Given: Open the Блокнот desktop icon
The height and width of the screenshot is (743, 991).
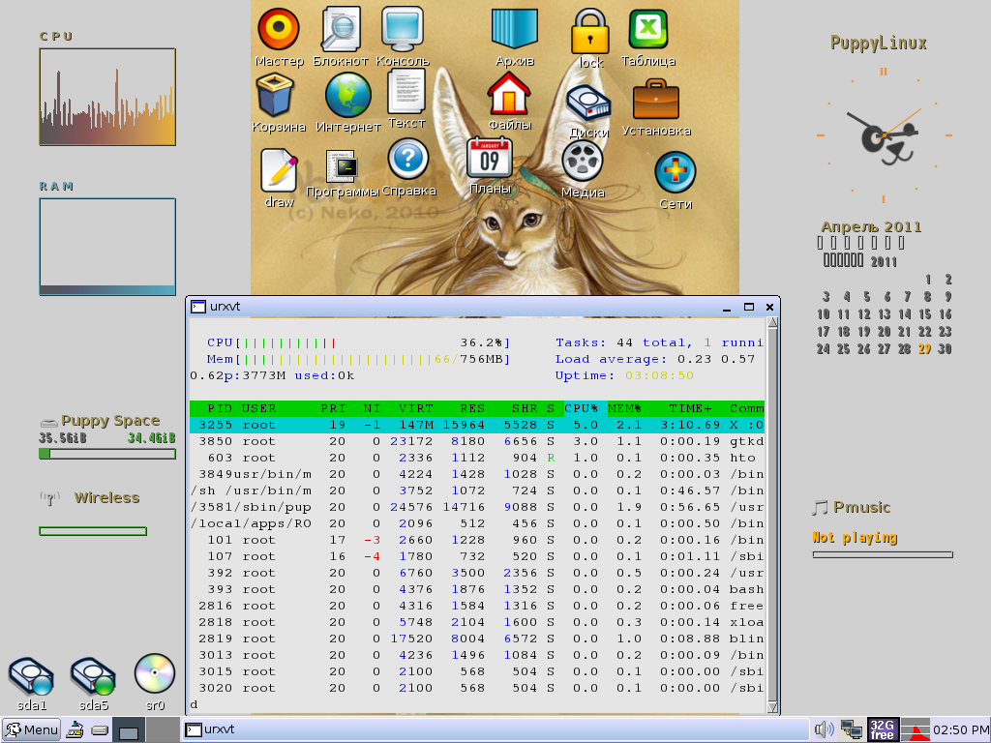Looking at the screenshot, I should pos(341,29).
